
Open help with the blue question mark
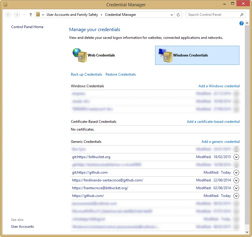[x=242, y=23]
